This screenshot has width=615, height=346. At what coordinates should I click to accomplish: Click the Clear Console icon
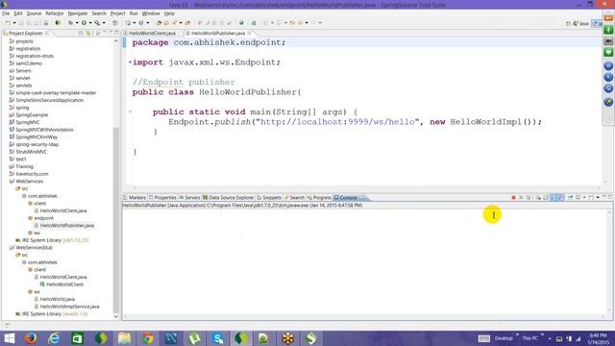coord(538,197)
